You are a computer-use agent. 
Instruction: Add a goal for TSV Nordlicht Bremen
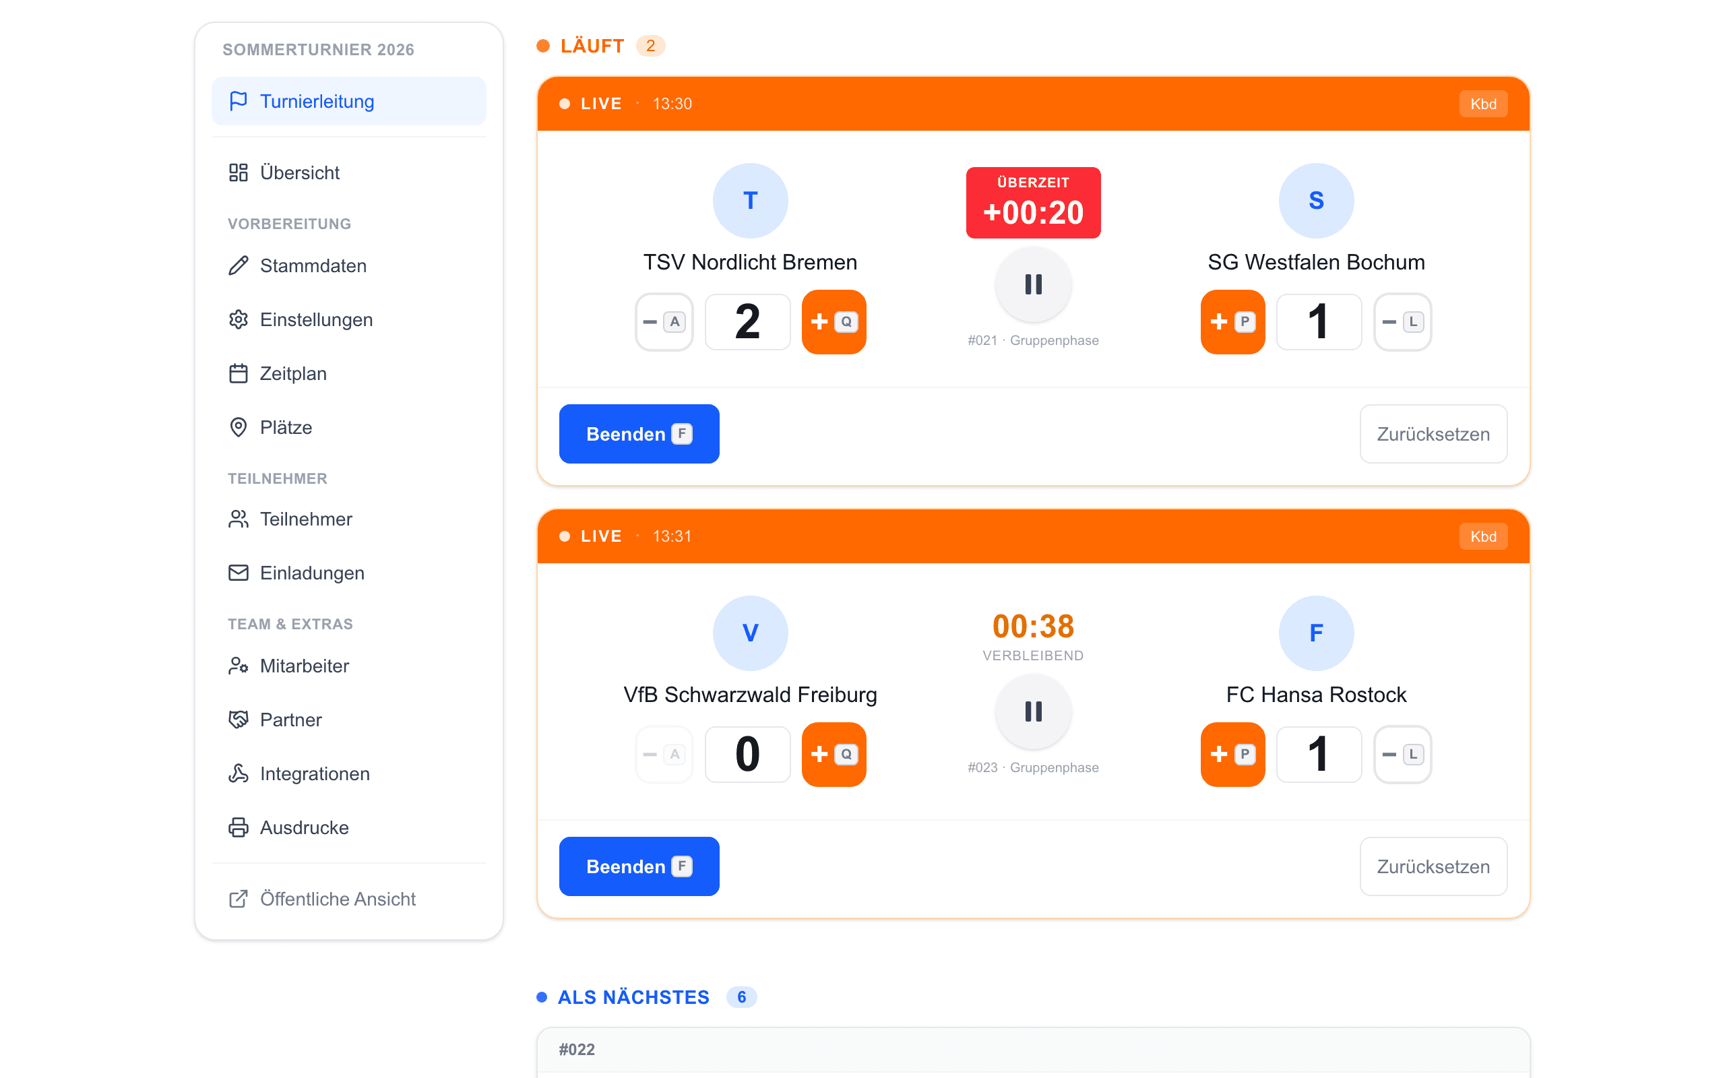point(834,321)
